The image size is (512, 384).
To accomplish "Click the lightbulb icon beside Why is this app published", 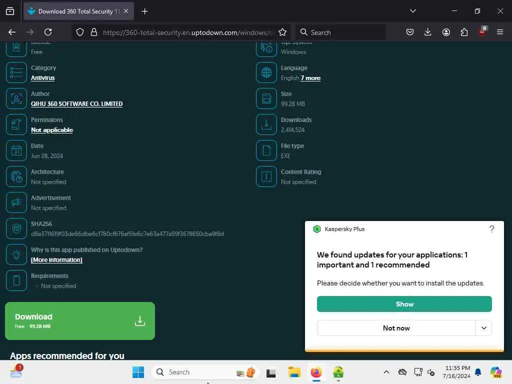I will pos(16,254).
